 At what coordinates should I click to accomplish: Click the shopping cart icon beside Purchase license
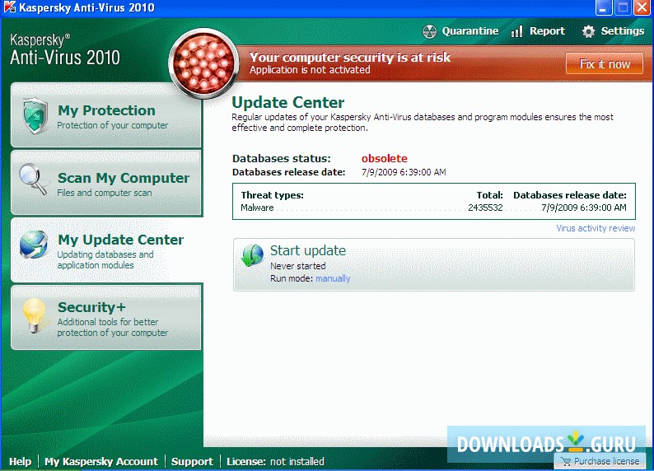pyautogui.click(x=566, y=461)
